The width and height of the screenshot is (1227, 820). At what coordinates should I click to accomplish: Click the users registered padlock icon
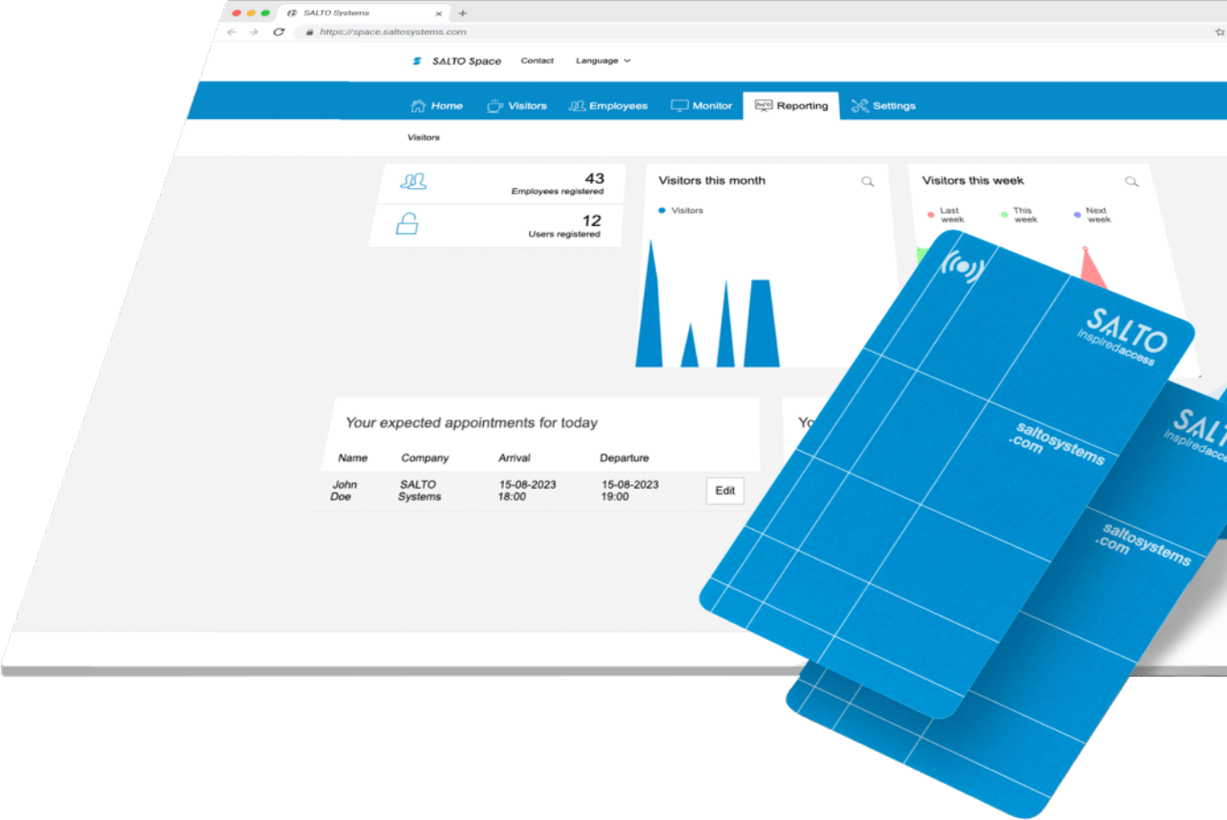pyautogui.click(x=408, y=223)
